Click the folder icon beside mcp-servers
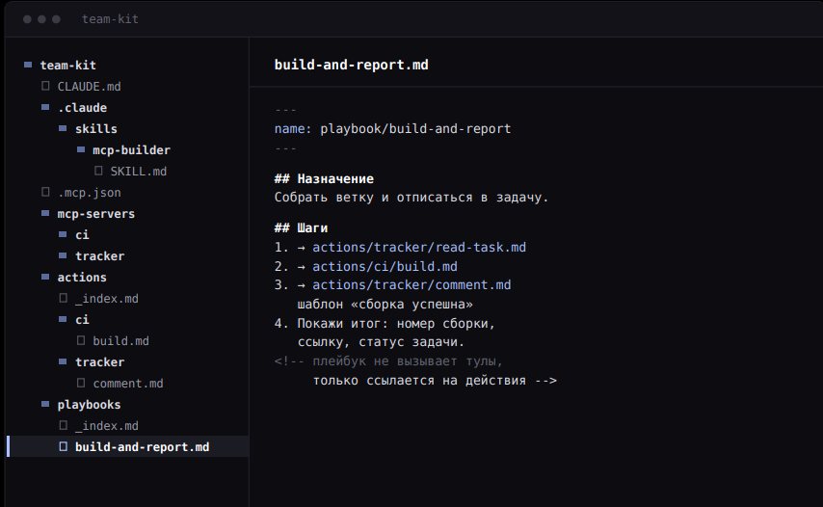This screenshot has height=507, width=823. 45,213
